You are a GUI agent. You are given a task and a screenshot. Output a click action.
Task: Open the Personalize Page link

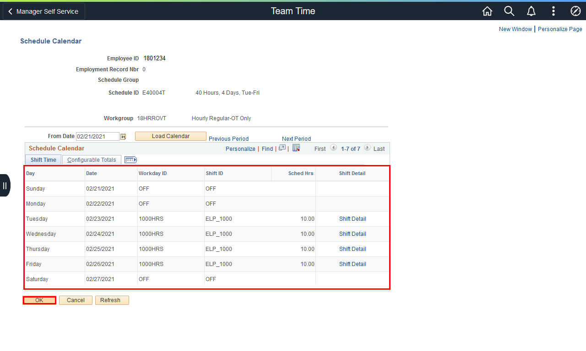click(560, 29)
